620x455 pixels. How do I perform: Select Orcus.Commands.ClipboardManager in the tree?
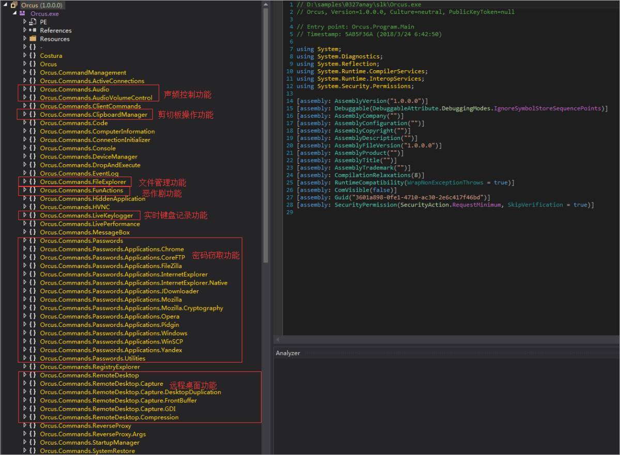pyautogui.click(x=94, y=115)
